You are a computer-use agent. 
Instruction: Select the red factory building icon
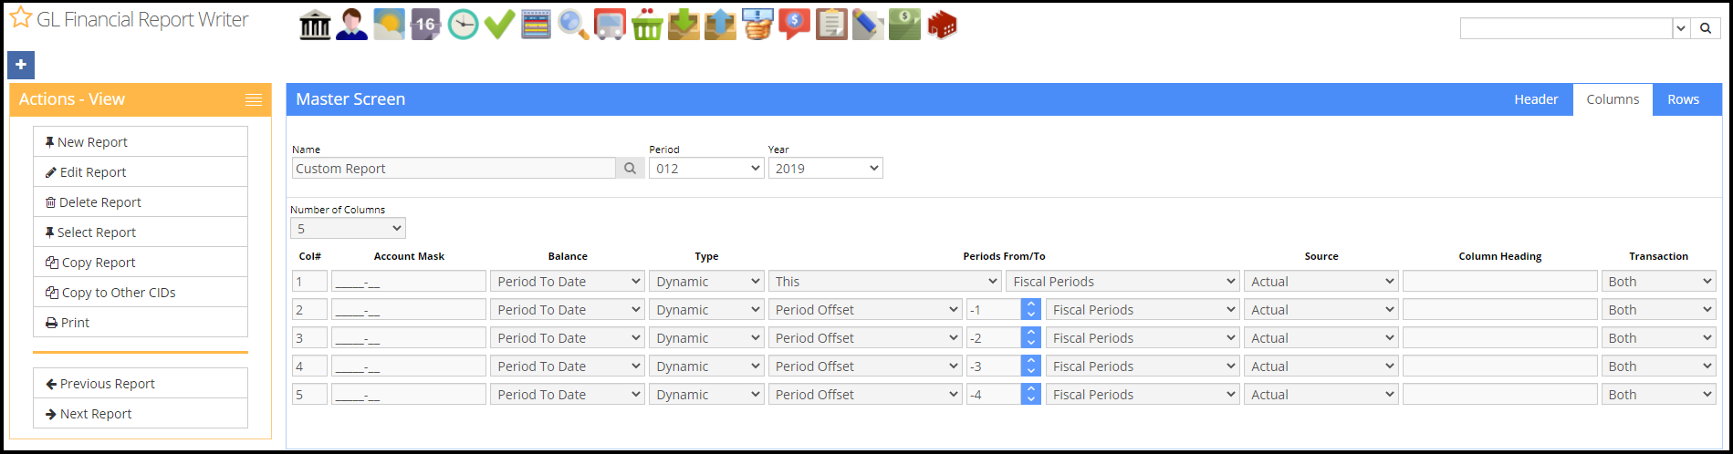[942, 25]
